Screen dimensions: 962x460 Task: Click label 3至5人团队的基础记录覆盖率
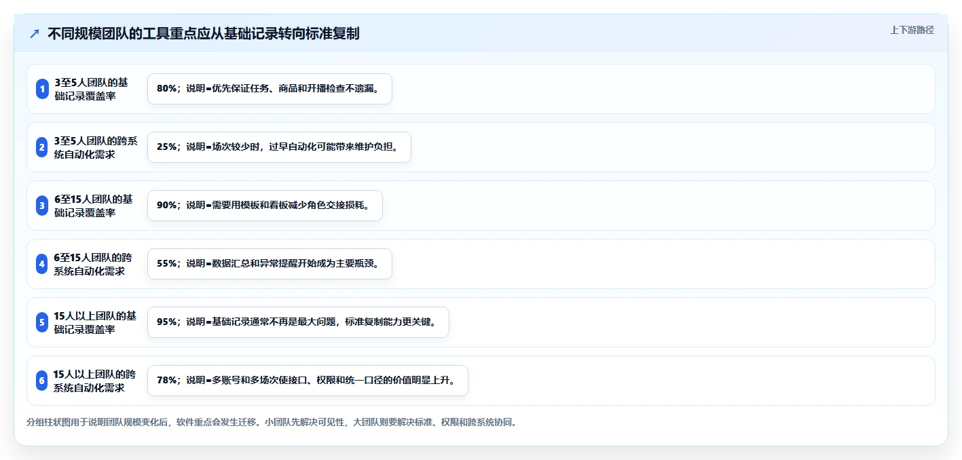91,89
